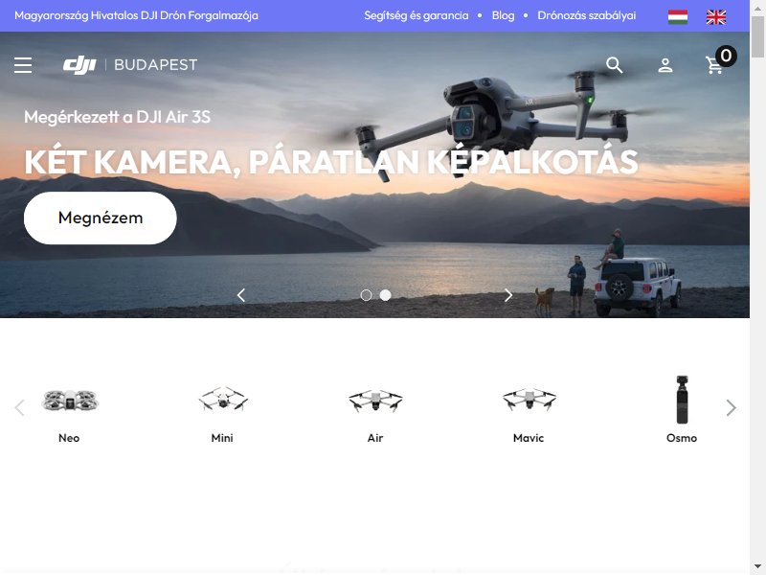The image size is (766, 575).
Task: Open the shopping cart icon
Action: click(714, 65)
